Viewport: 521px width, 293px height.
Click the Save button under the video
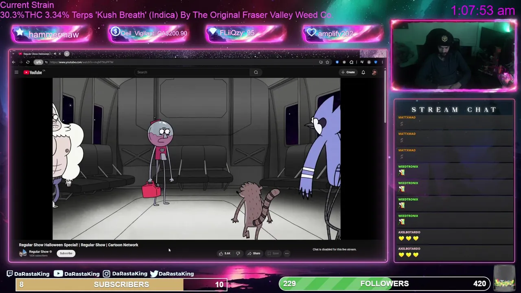[273, 253]
